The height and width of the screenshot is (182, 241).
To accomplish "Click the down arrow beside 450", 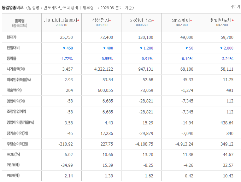I will tap(64, 48).
